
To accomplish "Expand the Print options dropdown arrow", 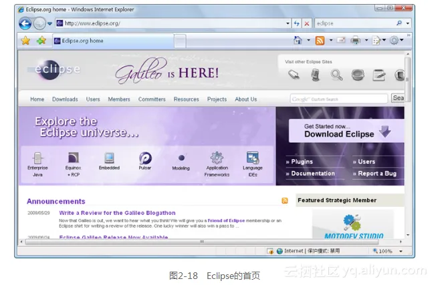I will pos(366,40).
